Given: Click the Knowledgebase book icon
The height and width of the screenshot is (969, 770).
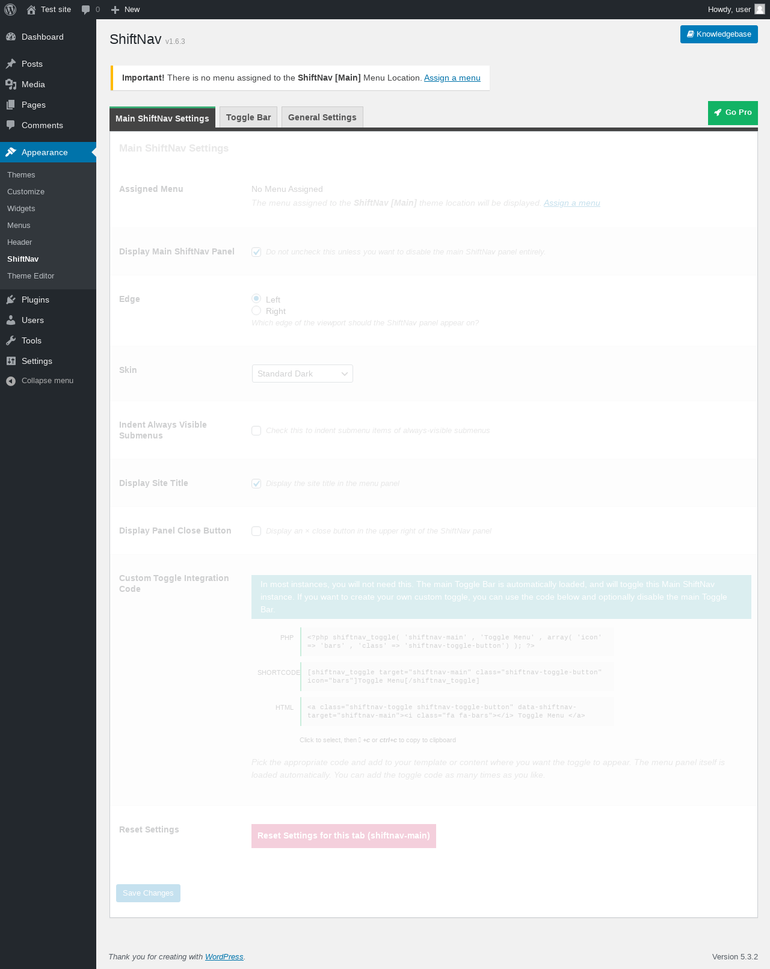Looking at the screenshot, I should pyautogui.click(x=691, y=34).
